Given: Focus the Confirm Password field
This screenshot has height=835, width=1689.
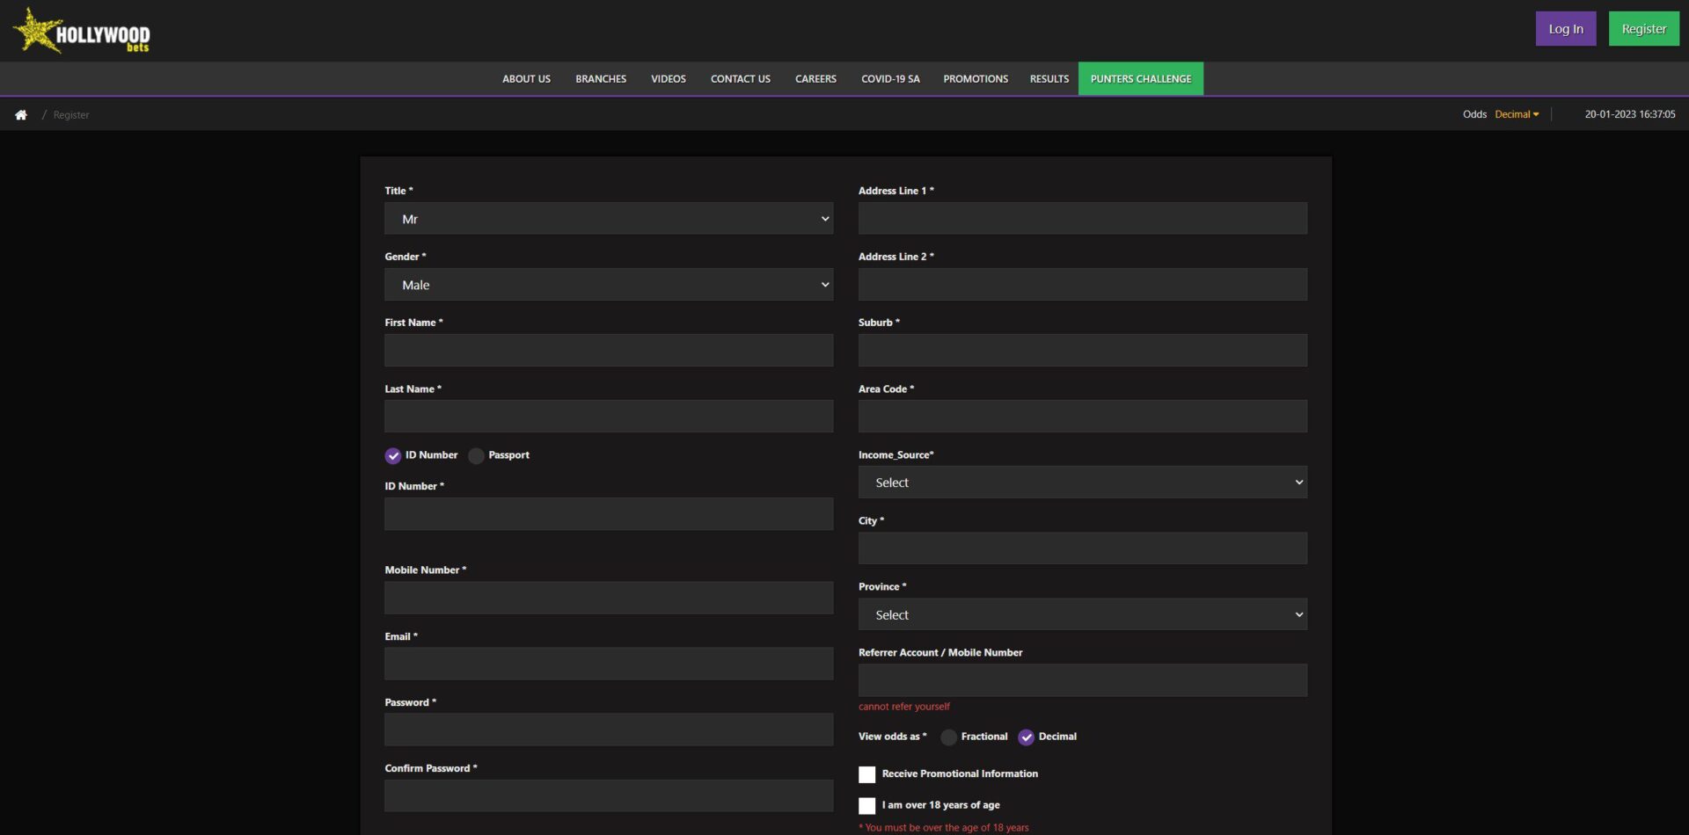Looking at the screenshot, I should pyautogui.click(x=609, y=795).
